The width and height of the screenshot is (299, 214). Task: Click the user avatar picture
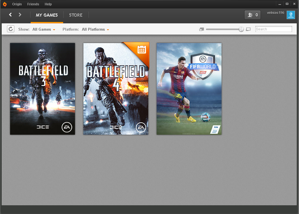point(291,15)
